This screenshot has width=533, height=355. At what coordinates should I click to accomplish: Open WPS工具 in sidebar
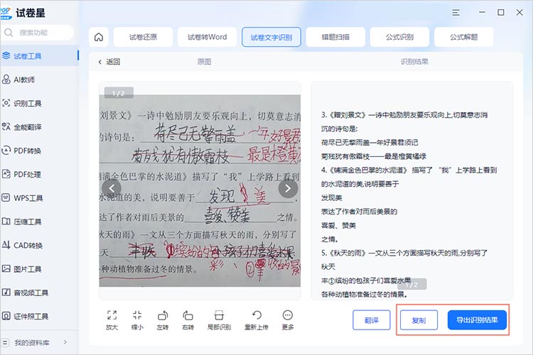click(x=39, y=198)
